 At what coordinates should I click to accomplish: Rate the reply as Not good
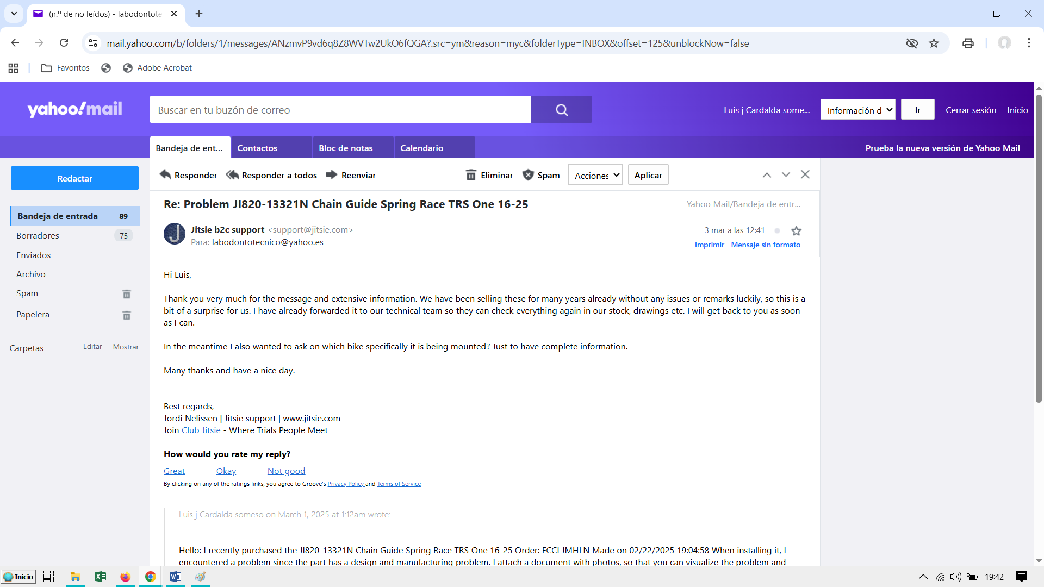point(286,471)
